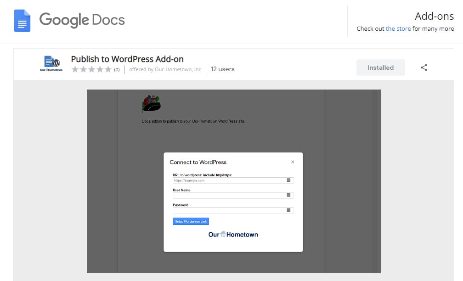Viewport: 463px width, 281px height.
Task: Click the 12 users count
Action: (x=223, y=69)
